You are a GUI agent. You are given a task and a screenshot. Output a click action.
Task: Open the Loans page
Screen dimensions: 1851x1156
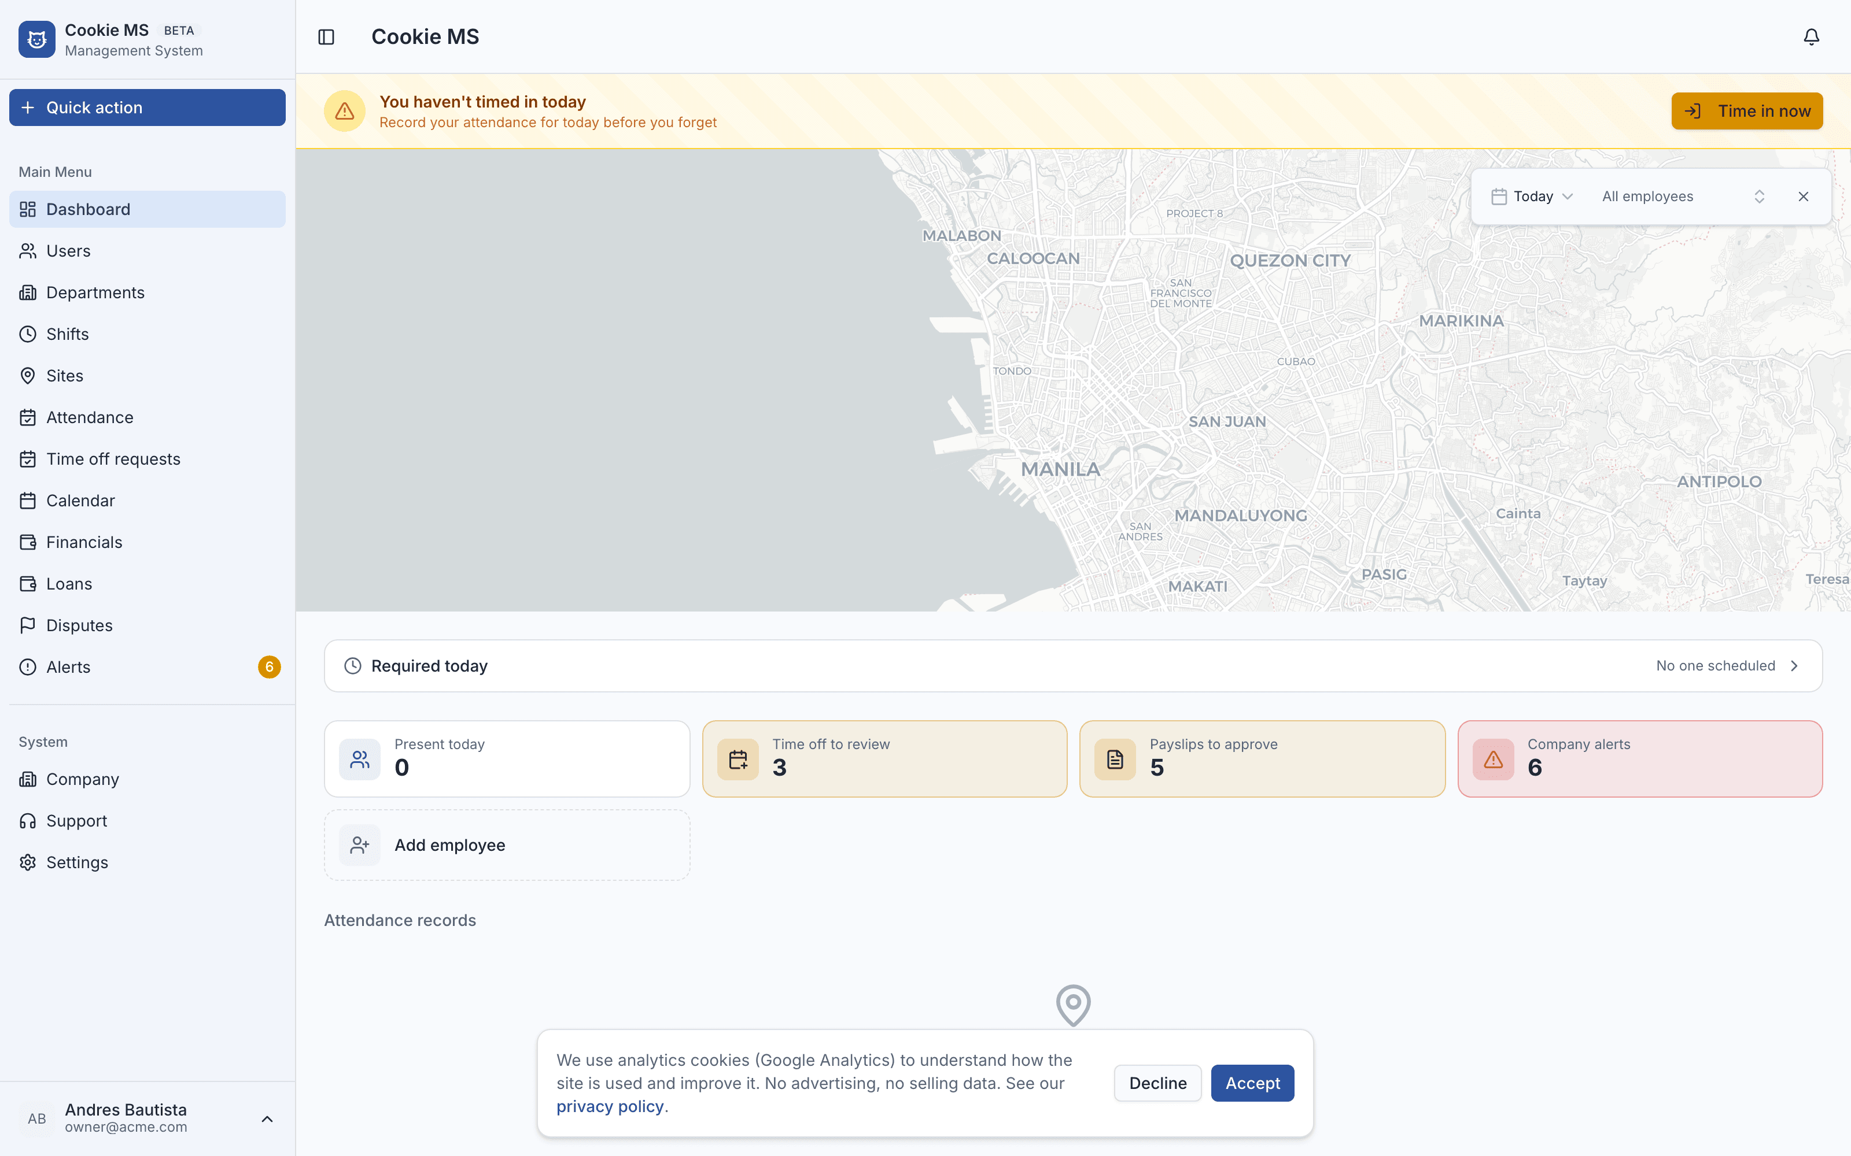(x=148, y=584)
